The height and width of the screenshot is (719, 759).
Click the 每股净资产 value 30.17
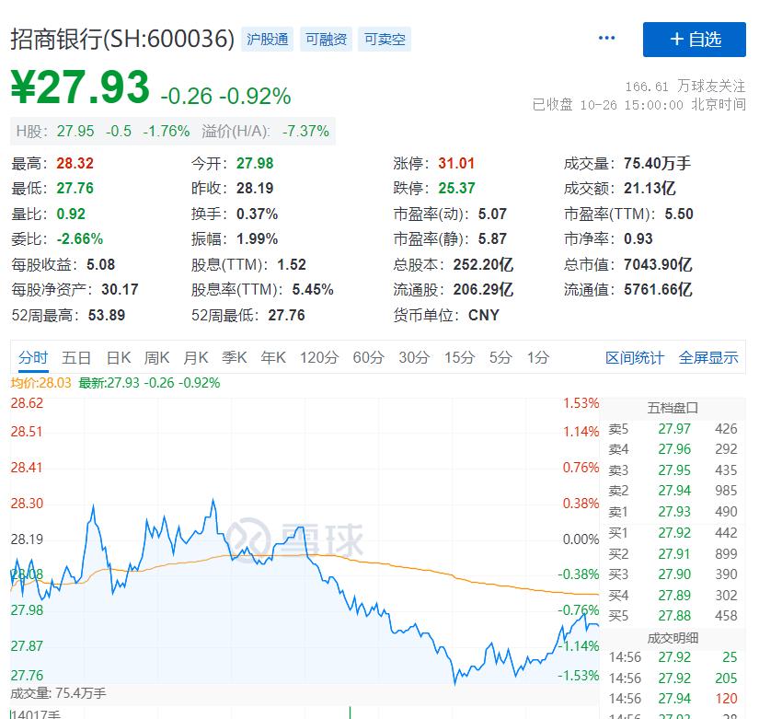[x=120, y=289]
